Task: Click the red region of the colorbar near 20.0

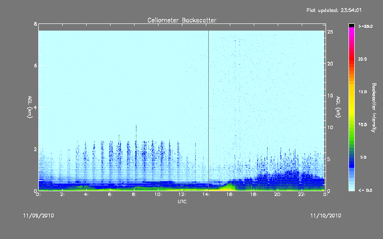Action: pyautogui.click(x=351, y=58)
